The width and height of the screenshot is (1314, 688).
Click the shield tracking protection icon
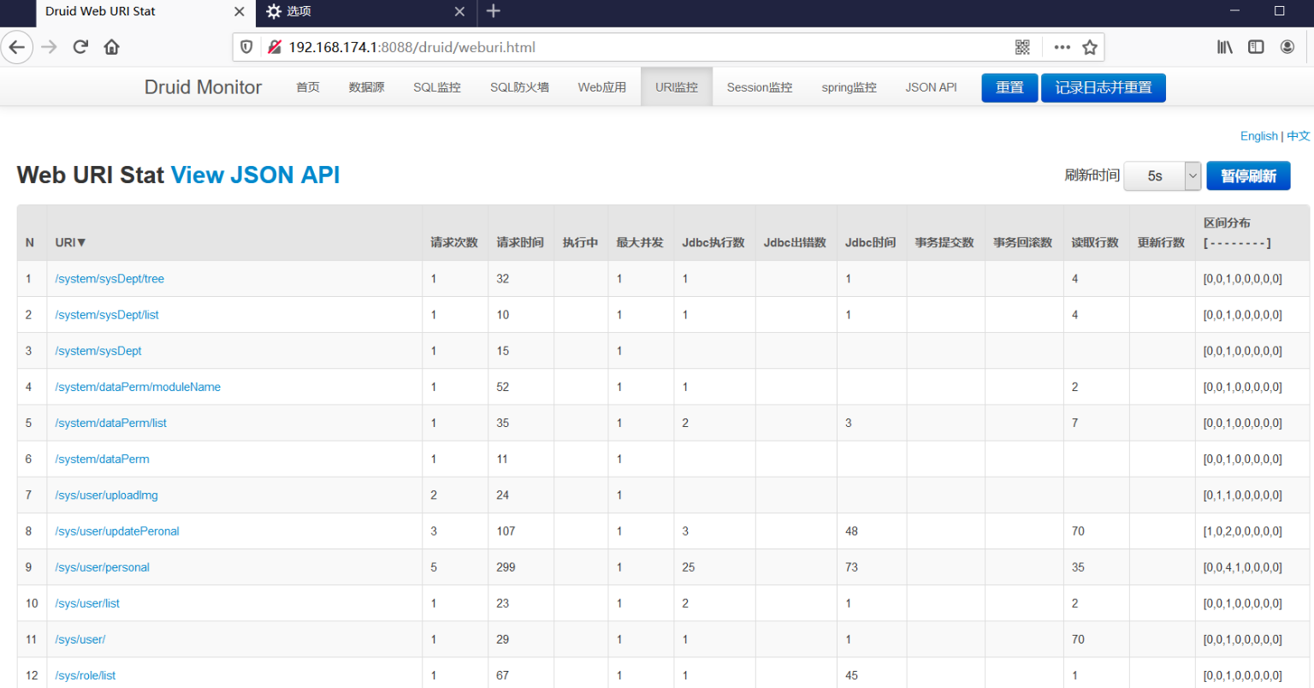[246, 47]
